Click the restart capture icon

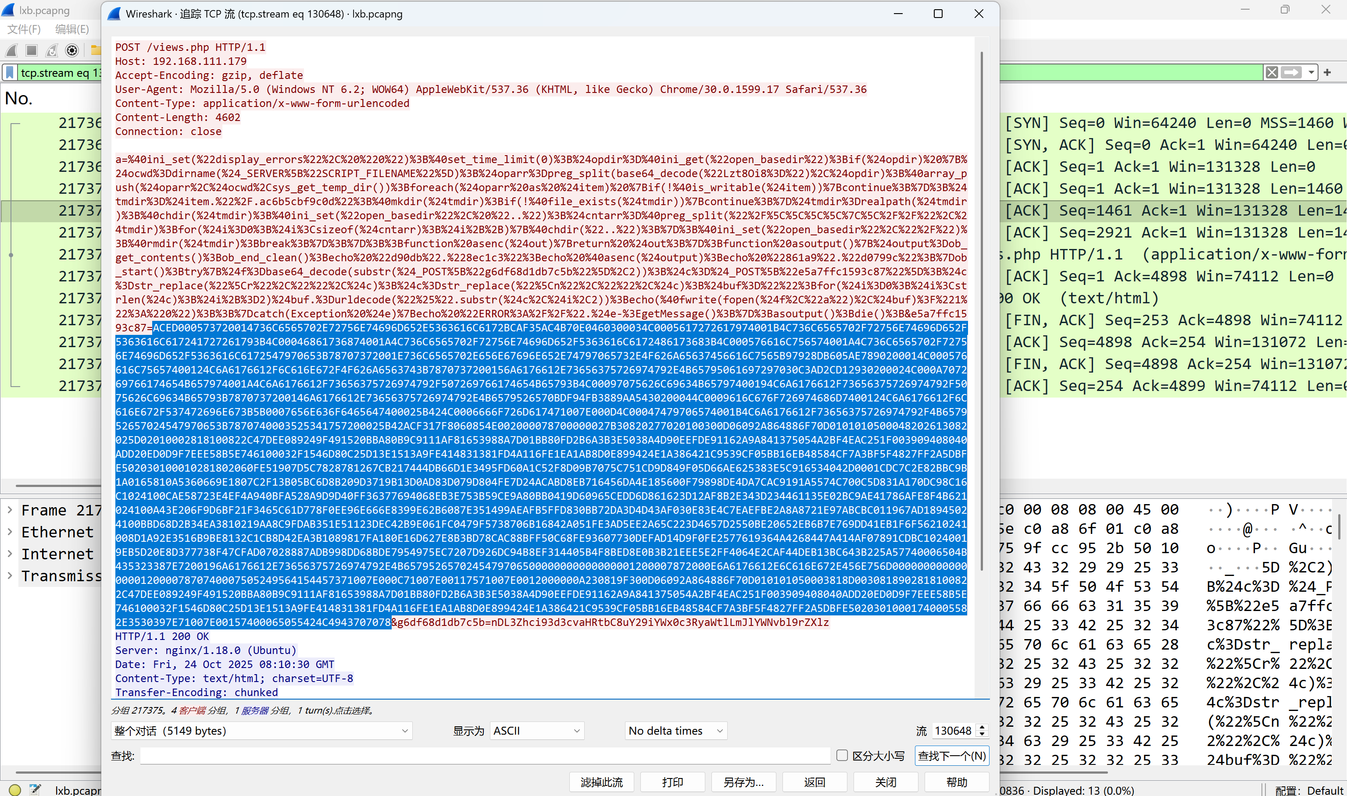[x=51, y=50]
